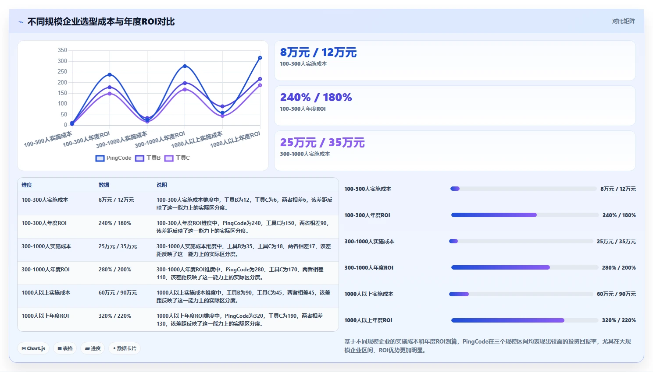Click the table value 8万元 / 12万元
This screenshot has height=372, width=653.
pyautogui.click(x=116, y=200)
